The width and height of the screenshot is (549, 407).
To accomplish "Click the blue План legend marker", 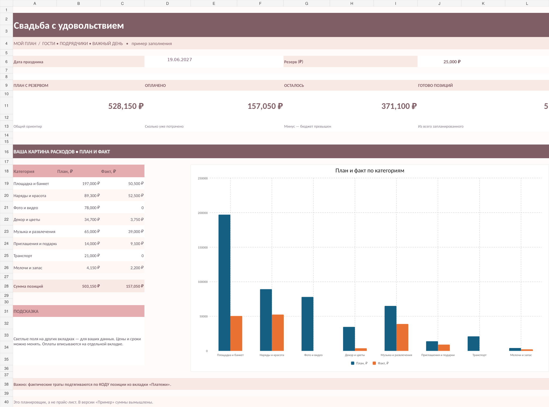I will coord(352,363).
